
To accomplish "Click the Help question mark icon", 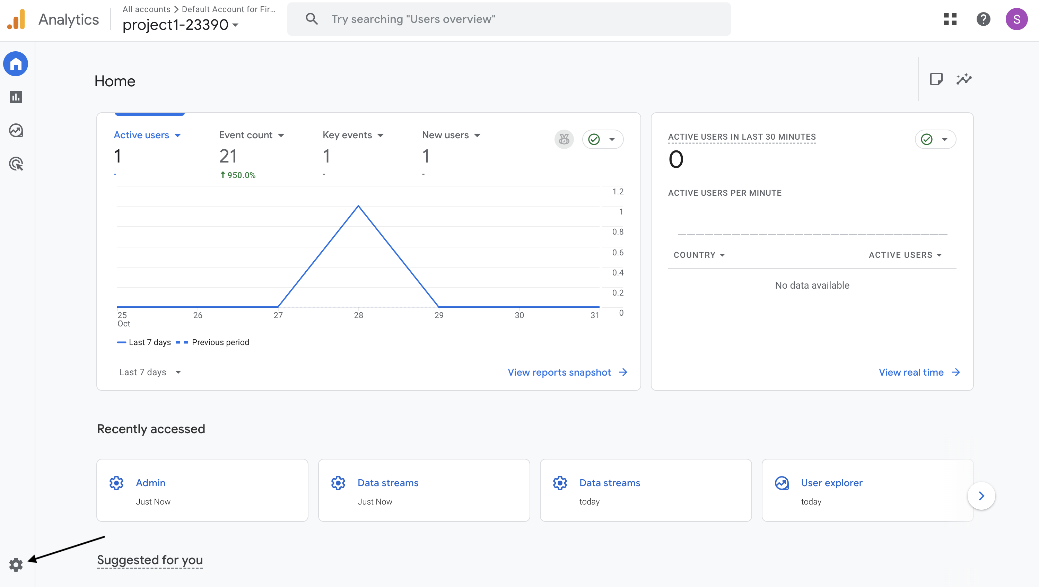I will 983,19.
